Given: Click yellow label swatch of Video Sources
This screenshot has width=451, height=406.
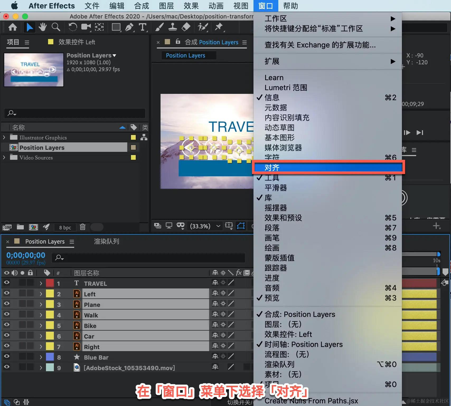Looking at the screenshot, I should click(x=133, y=157).
